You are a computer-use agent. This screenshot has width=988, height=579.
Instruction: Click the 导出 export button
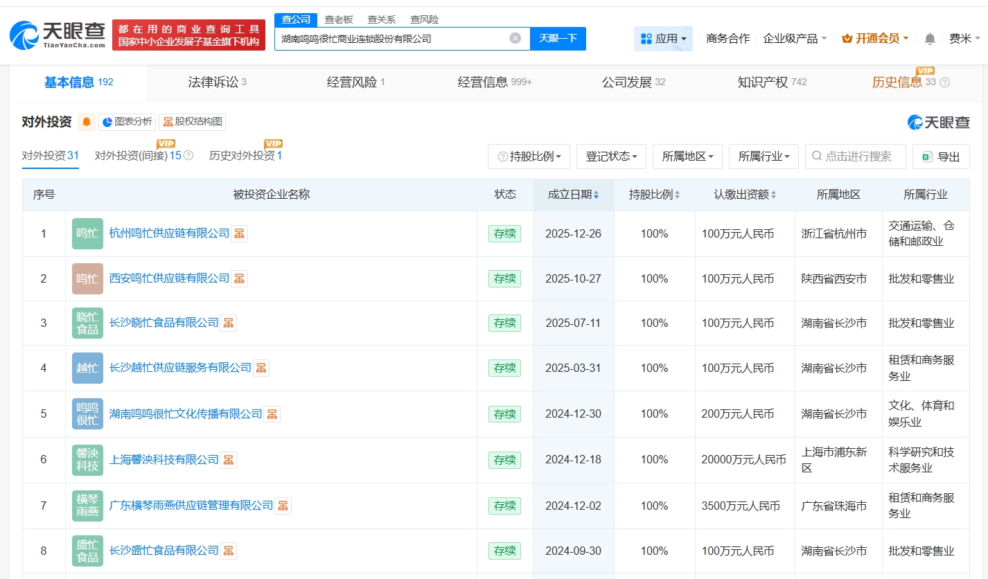(941, 157)
